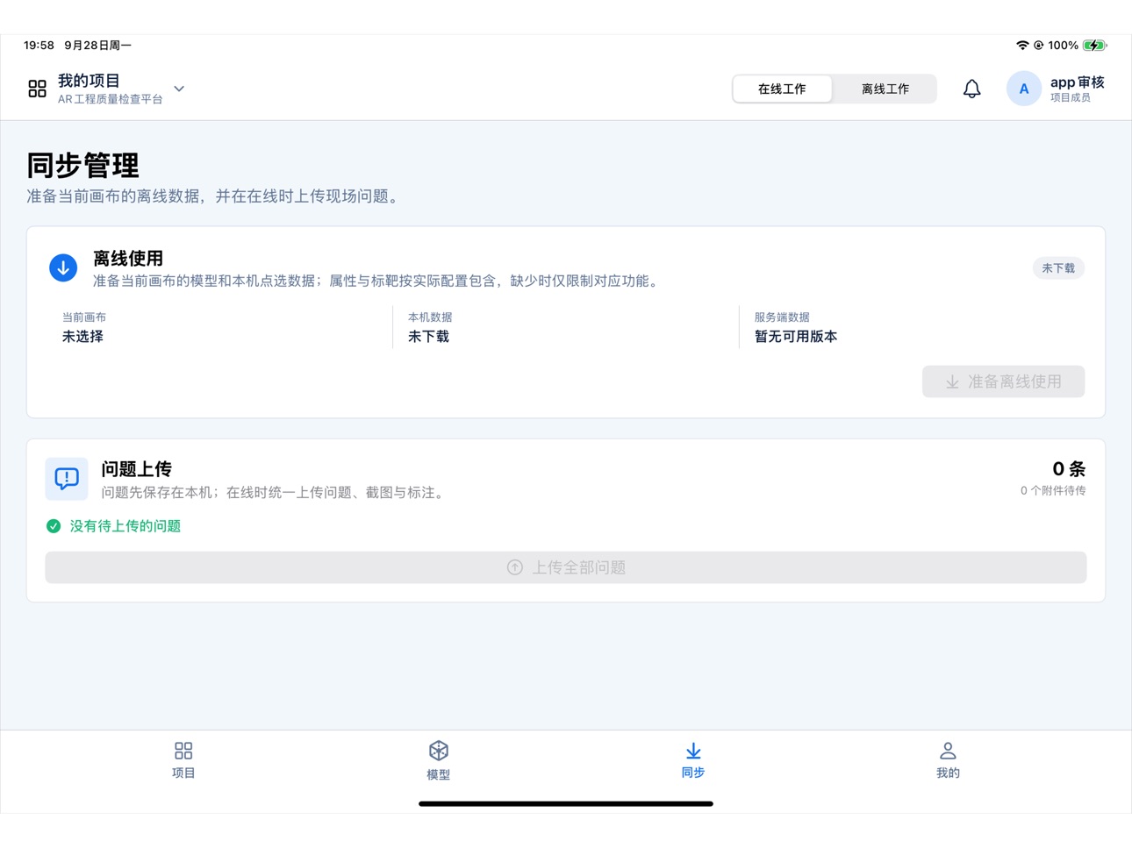Switch to 在线工作 mode

tap(782, 89)
